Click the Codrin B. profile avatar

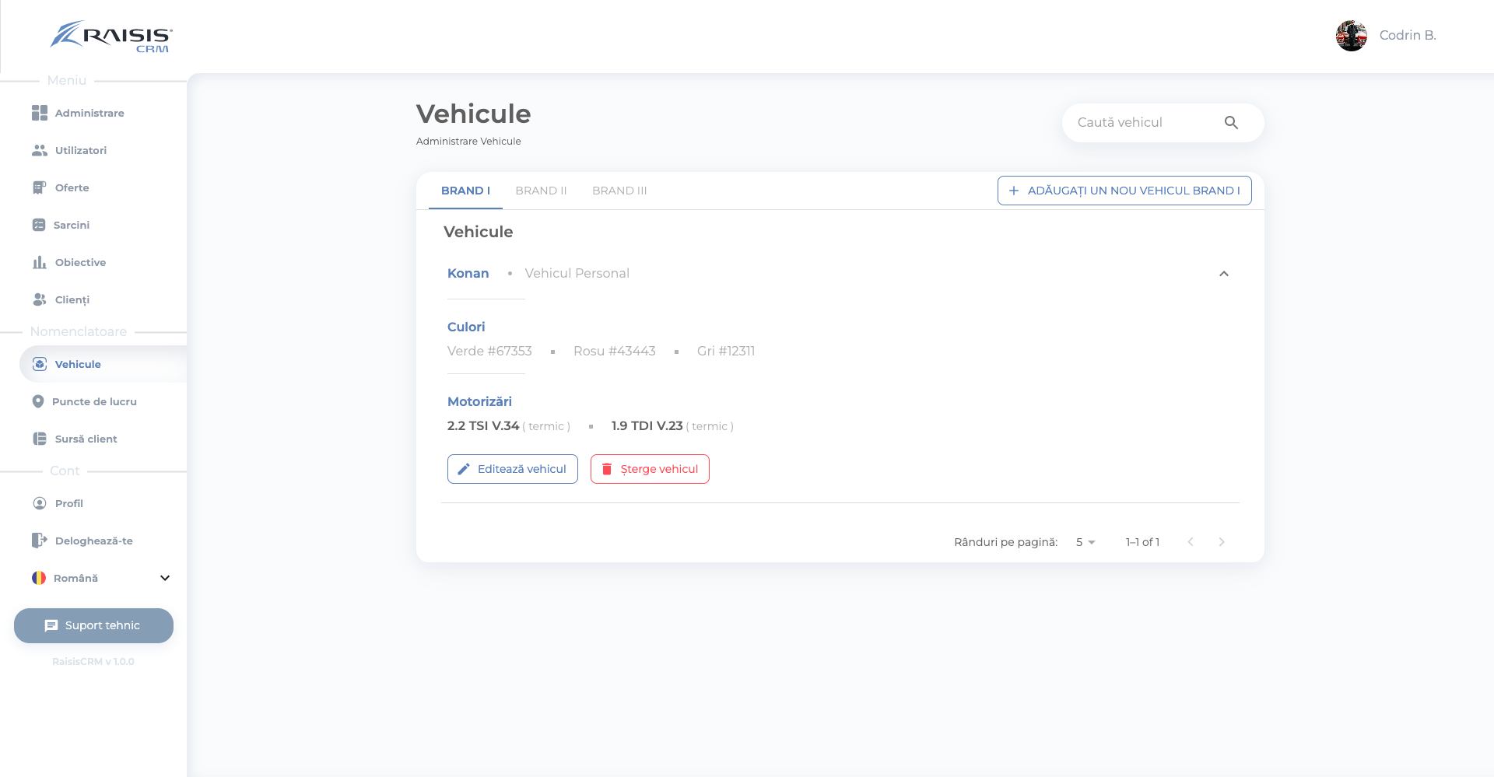coord(1351,36)
